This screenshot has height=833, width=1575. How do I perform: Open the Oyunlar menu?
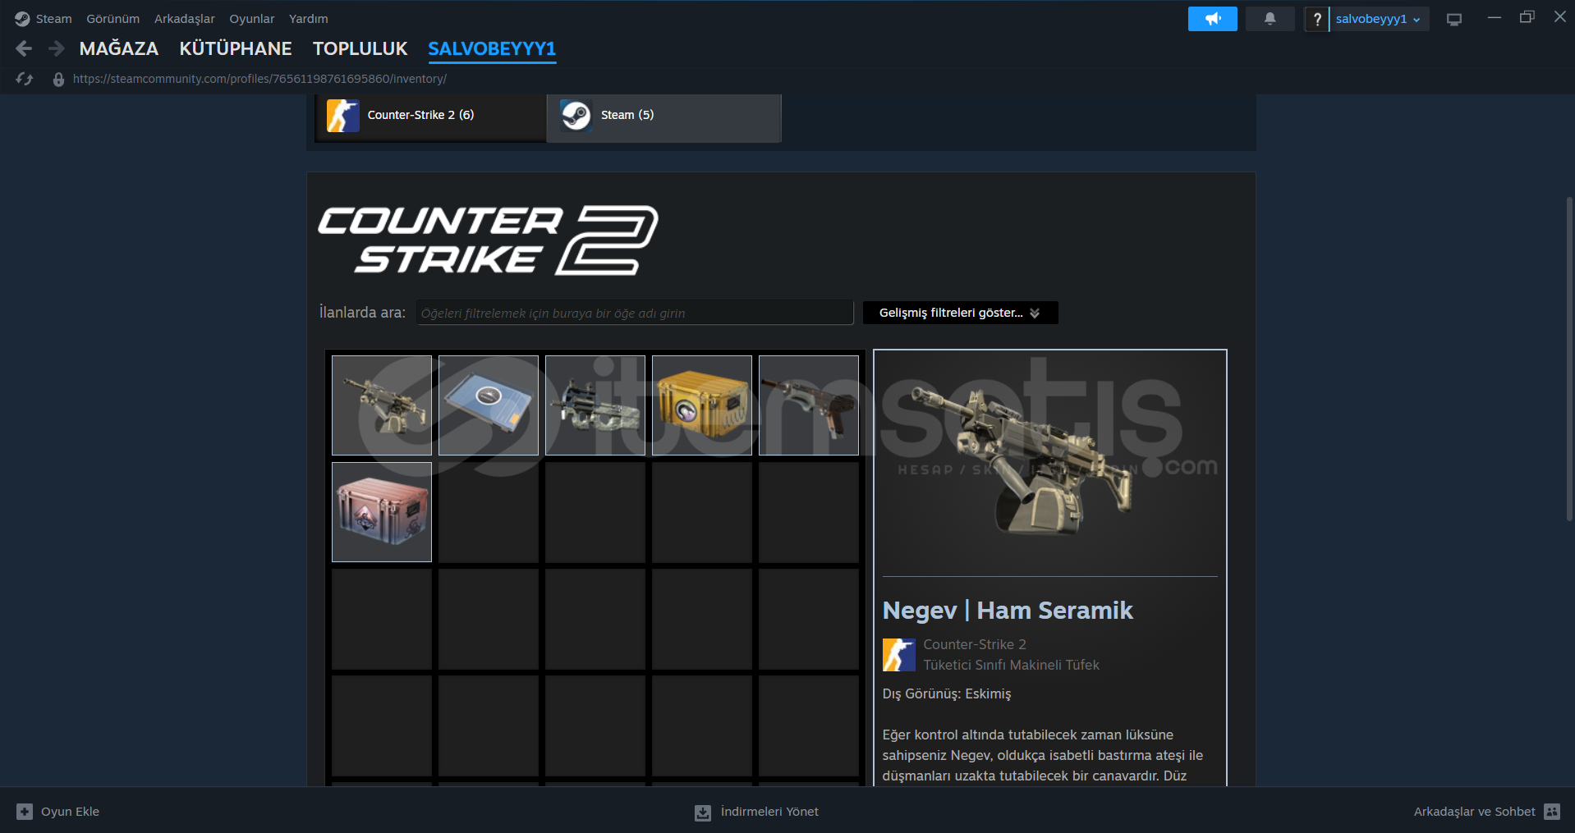click(x=252, y=19)
